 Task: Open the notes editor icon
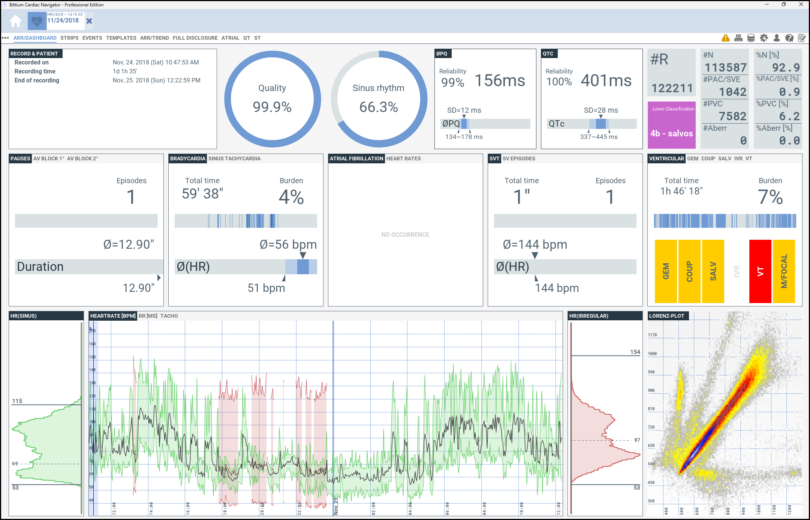tap(802, 38)
